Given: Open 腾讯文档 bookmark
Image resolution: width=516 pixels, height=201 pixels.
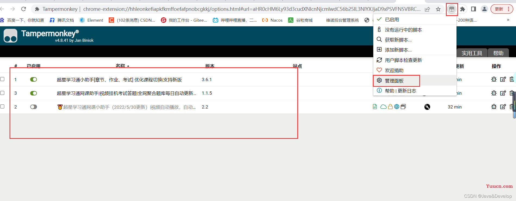Looking at the screenshot, I should (x=62, y=20).
